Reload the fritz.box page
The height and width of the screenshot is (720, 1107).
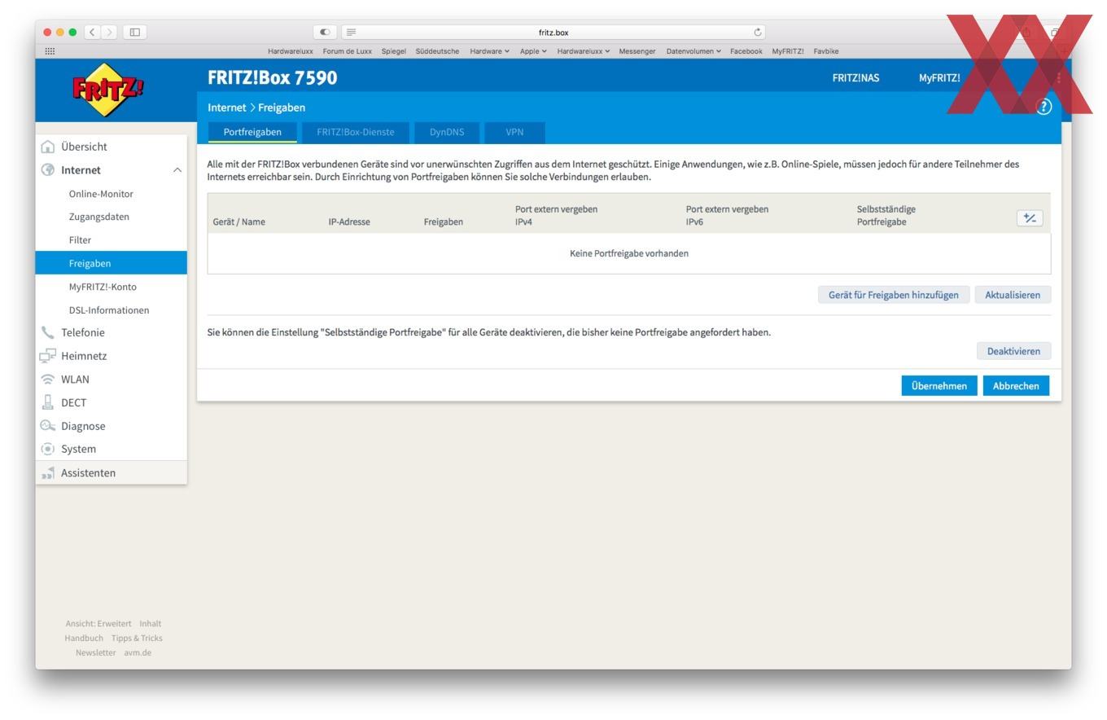pyautogui.click(x=758, y=33)
